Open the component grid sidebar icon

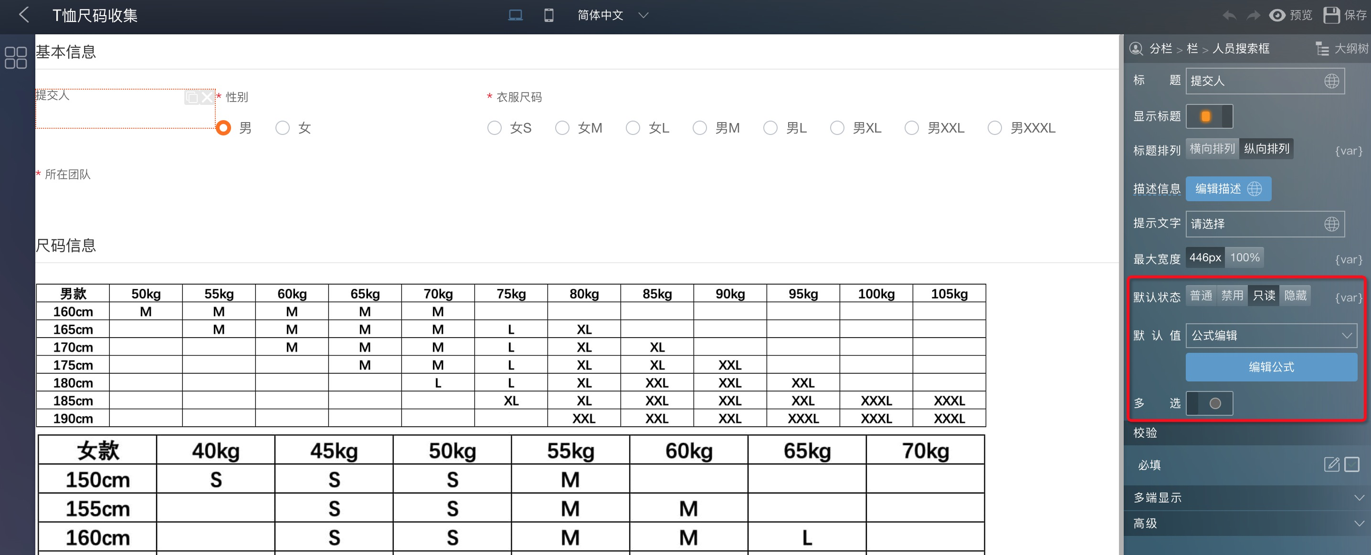coord(16,57)
